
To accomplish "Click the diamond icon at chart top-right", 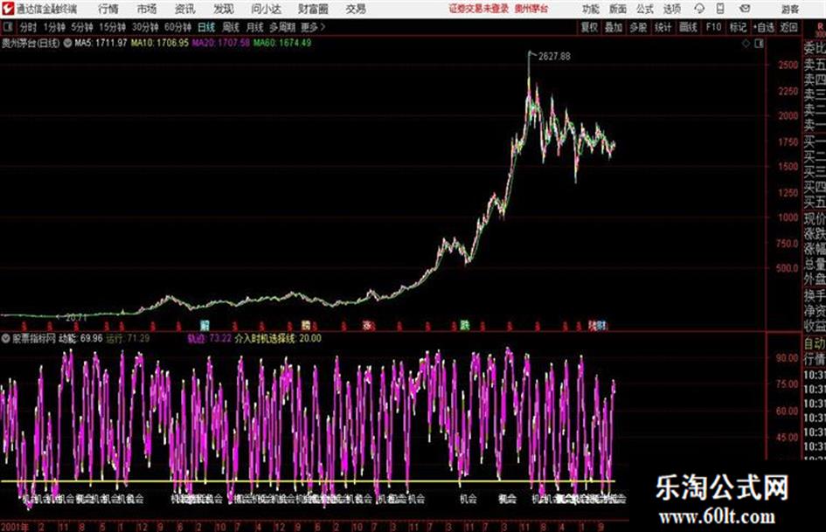I will point(746,44).
